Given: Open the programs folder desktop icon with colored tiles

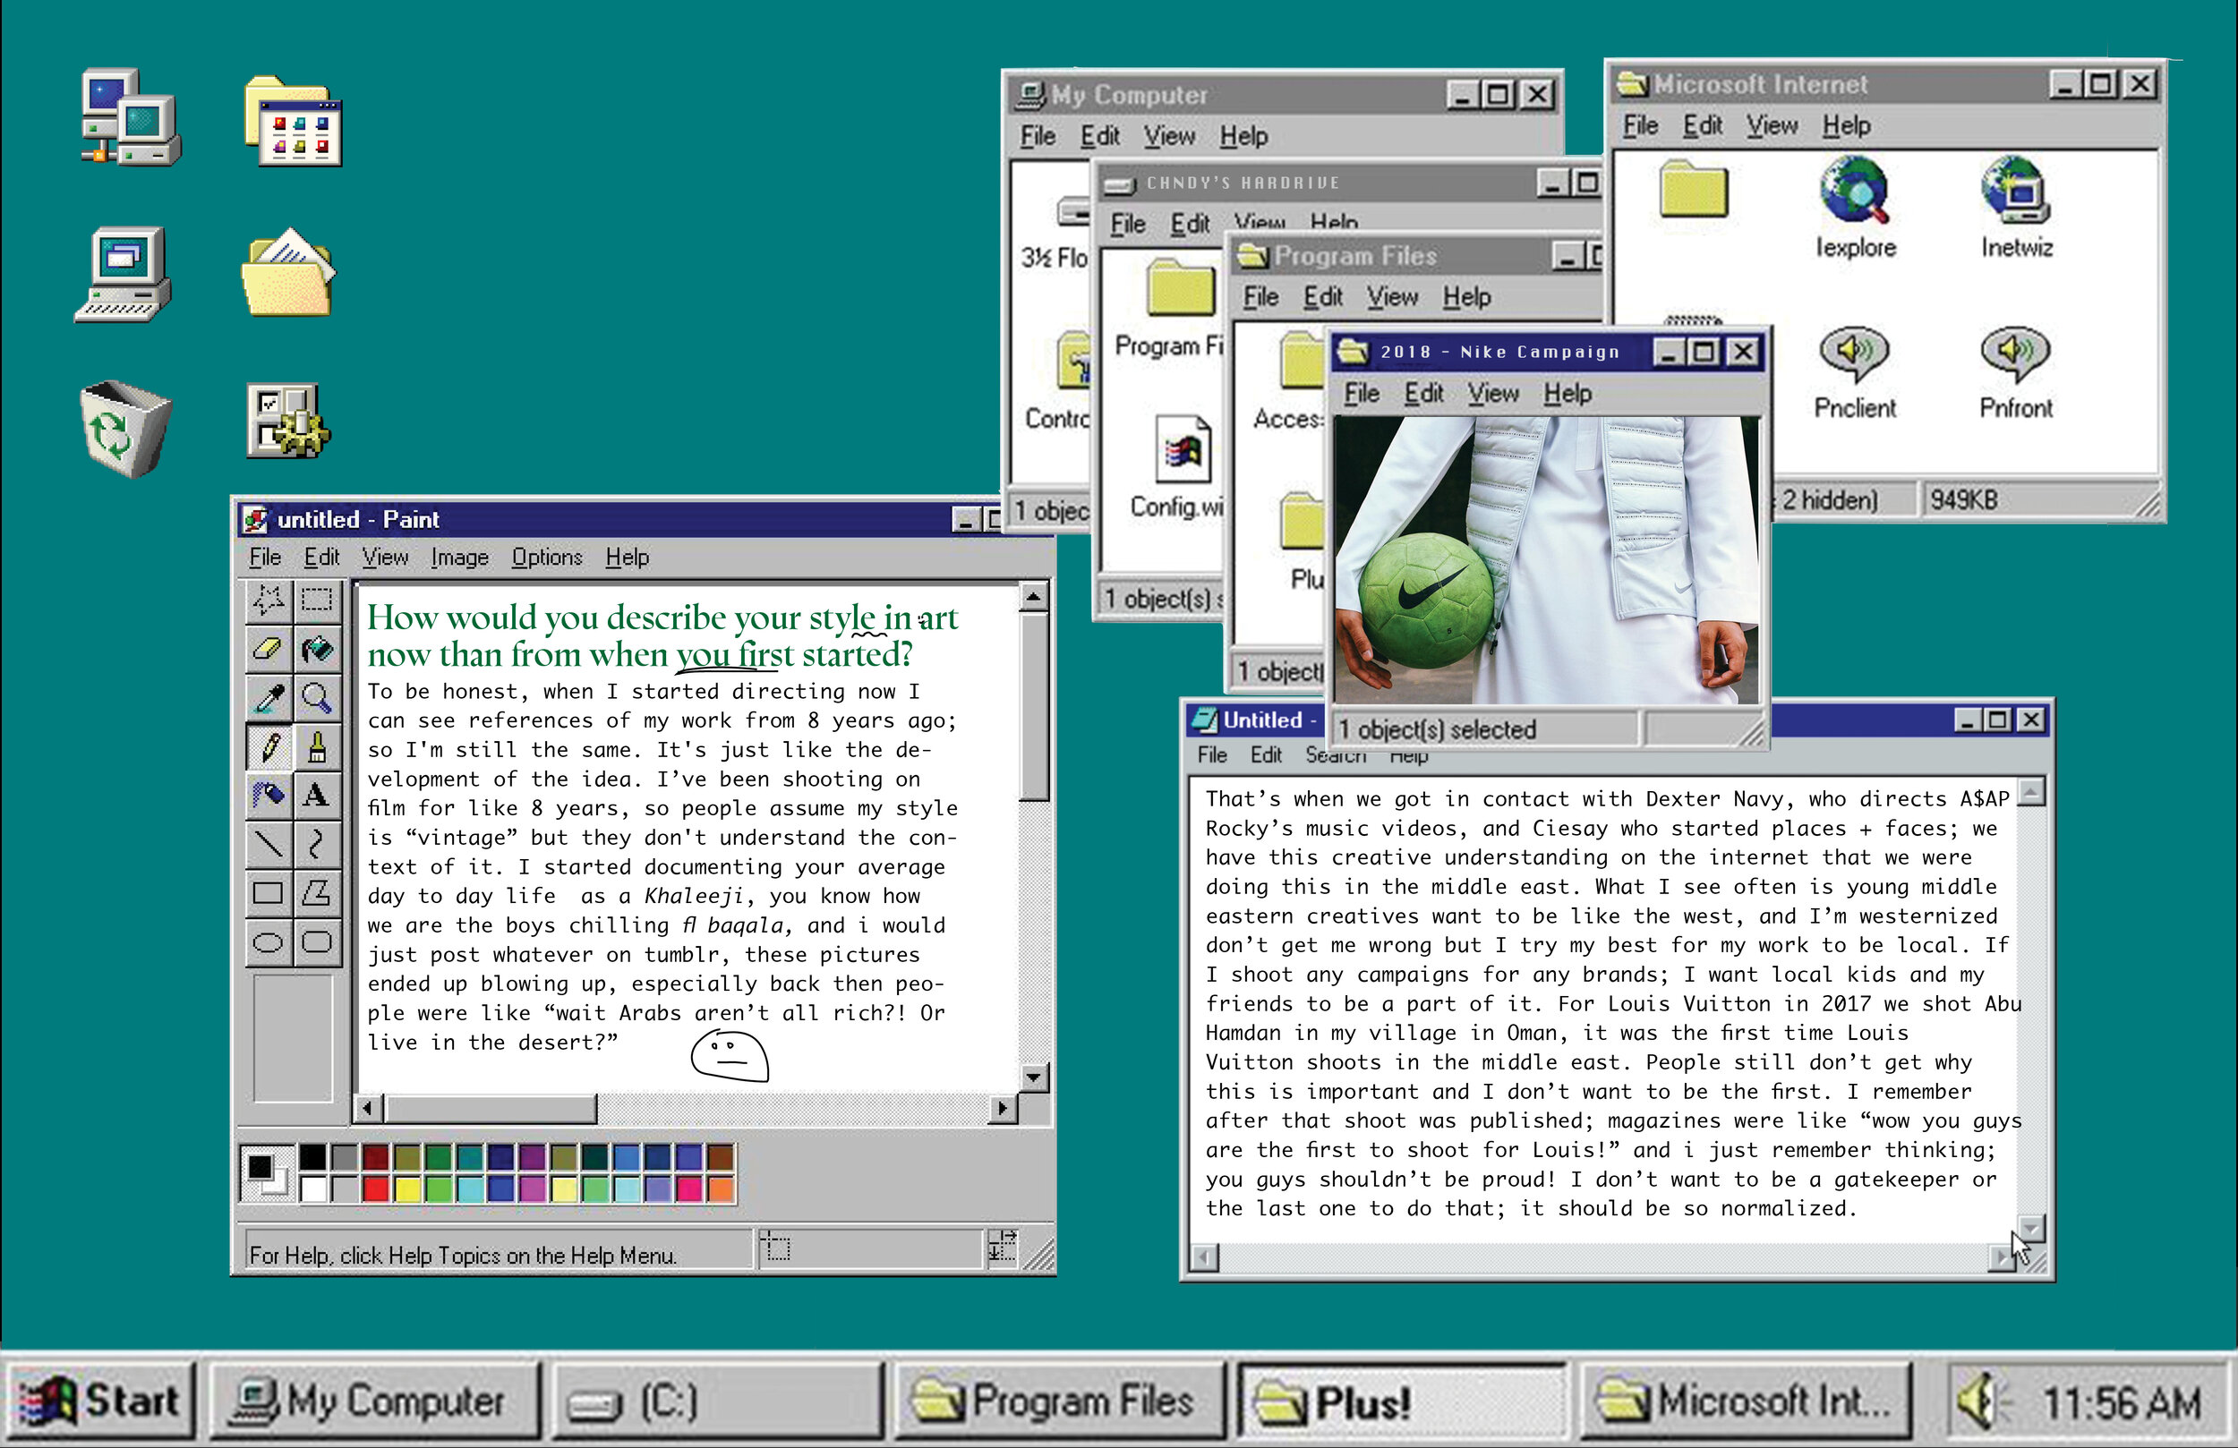Looking at the screenshot, I should coord(294,122).
